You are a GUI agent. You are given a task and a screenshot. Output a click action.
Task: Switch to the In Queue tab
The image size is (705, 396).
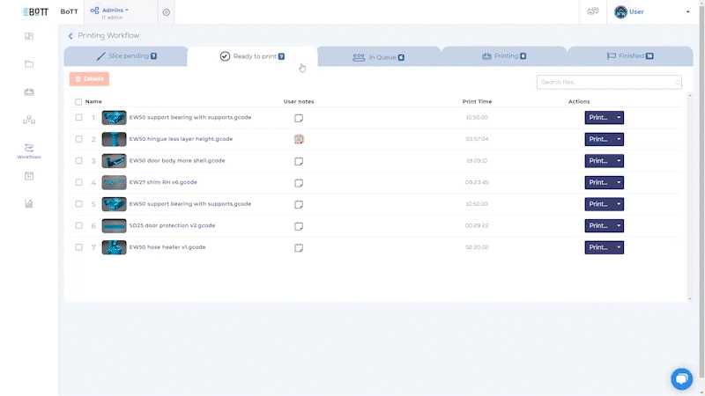[x=378, y=57]
